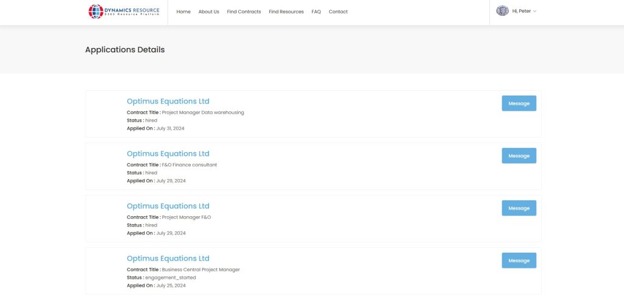
Task: Message about Business Central Project Manager application
Action: coord(519,261)
